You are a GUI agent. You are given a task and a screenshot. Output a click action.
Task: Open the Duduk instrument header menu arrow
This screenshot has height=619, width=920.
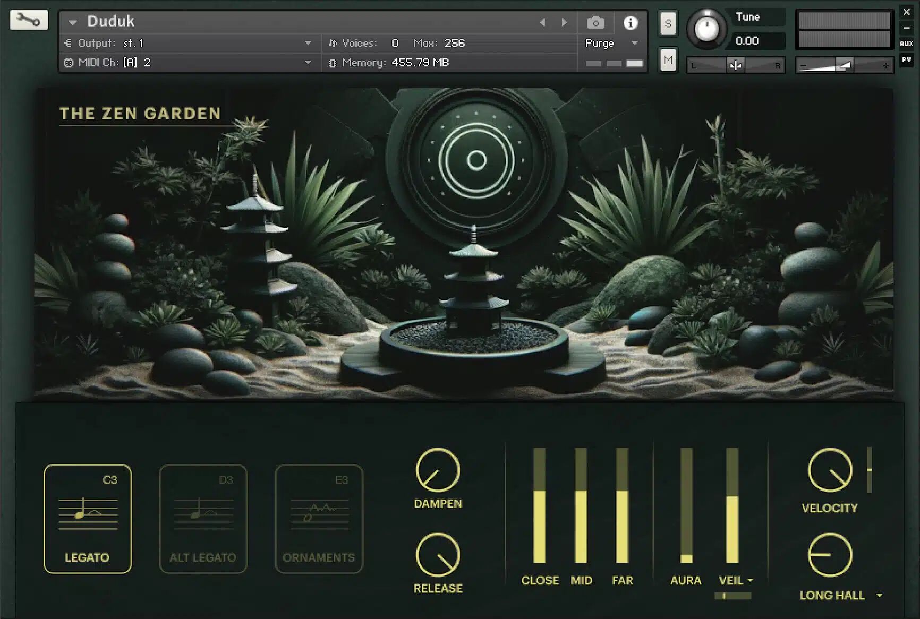pyautogui.click(x=73, y=22)
